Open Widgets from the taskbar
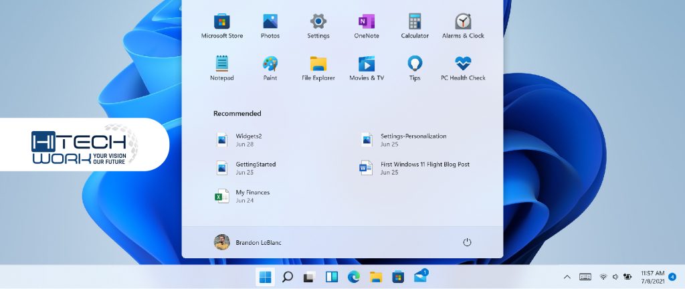This screenshot has height=289, width=685. [x=332, y=277]
